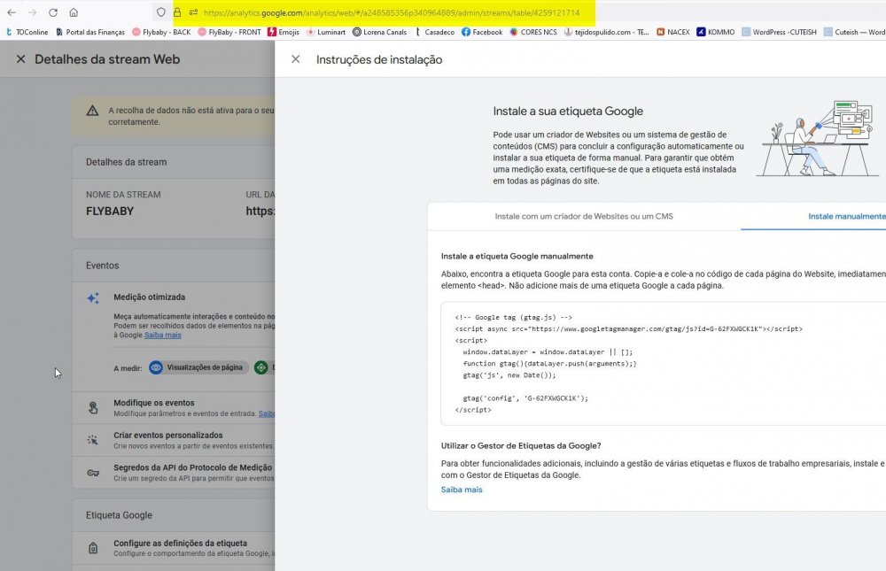Click the hand icon beside Modifique os eventos
The height and width of the screenshot is (571, 886).
[93, 406]
